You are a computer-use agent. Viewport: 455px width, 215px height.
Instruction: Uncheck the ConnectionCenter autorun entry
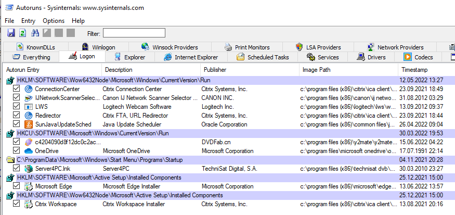(16, 88)
